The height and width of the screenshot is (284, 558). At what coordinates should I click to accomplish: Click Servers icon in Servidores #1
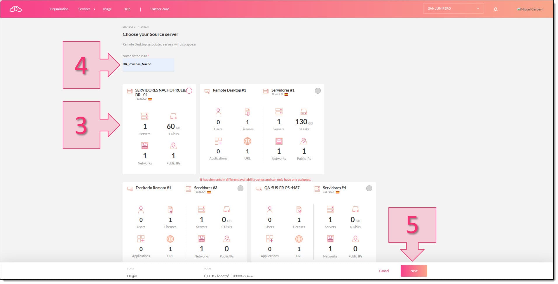279,112
